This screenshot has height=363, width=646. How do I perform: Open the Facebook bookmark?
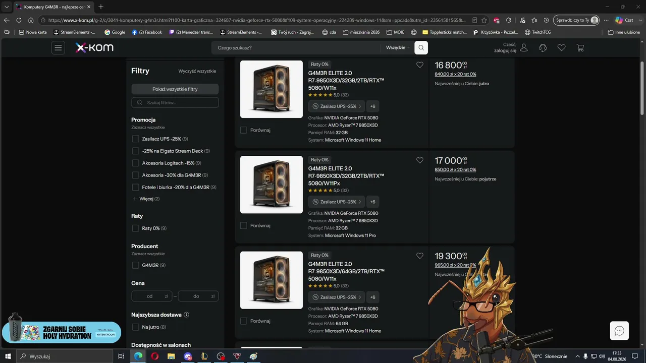tap(147, 32)
